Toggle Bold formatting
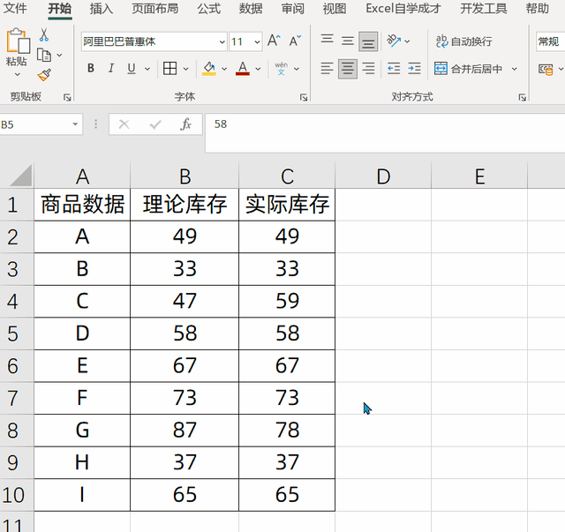 click(x=91, y=68)
